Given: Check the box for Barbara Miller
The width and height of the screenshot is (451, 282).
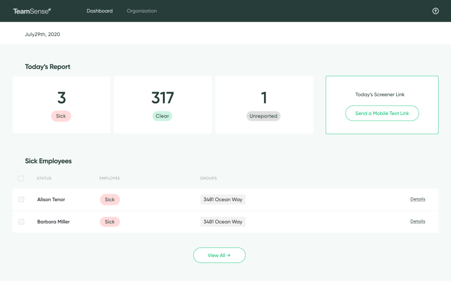Looking at the screenshot, I should [x=21, y=222].
